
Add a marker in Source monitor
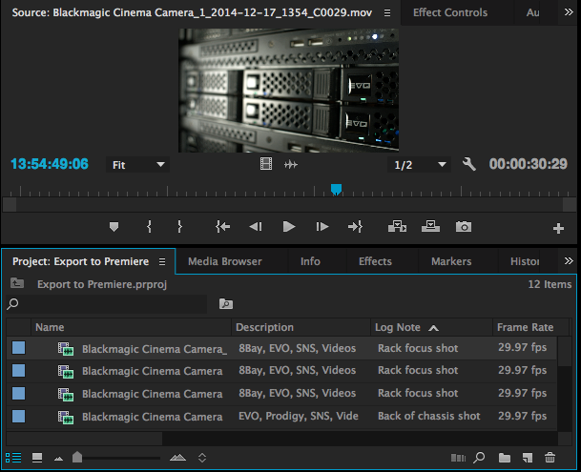[x=114, y=226]
